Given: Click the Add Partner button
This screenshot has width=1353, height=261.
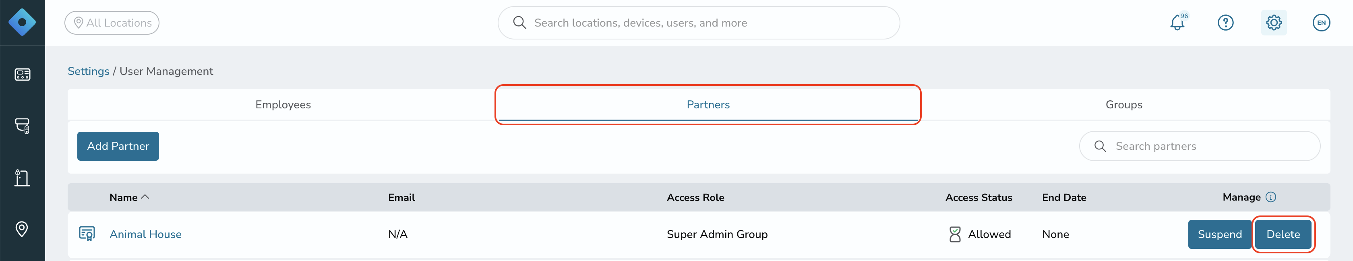Looking at the screenshot, I should click(118, 146).
